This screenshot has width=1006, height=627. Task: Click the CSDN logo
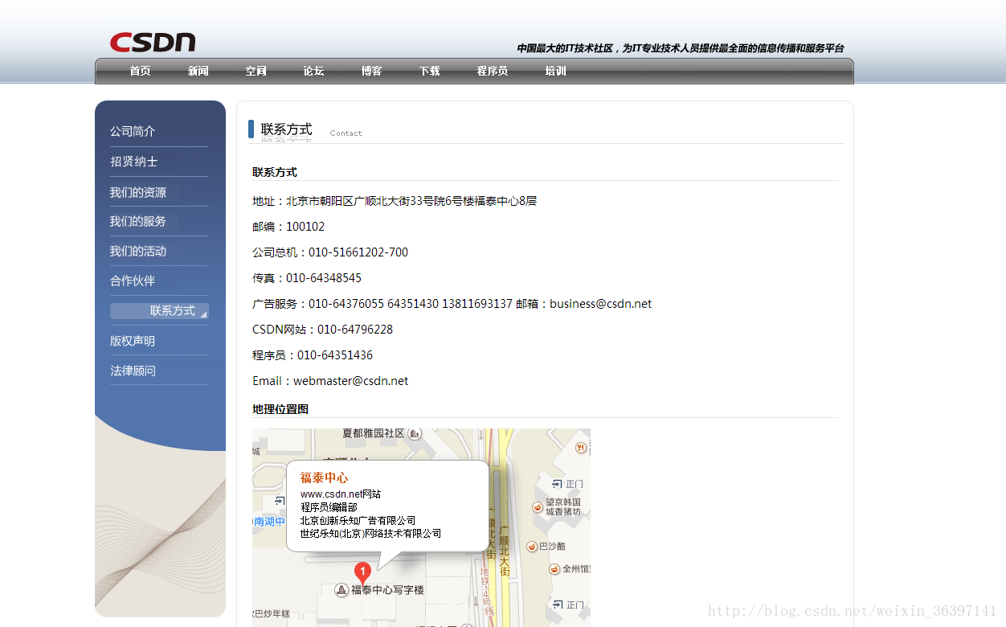point(153,42)
